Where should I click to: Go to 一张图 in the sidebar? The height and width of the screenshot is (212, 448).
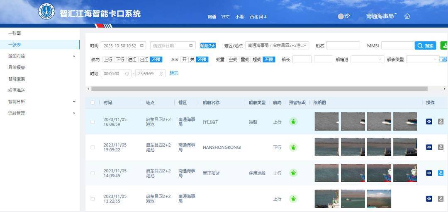click(x=15, y=33)
